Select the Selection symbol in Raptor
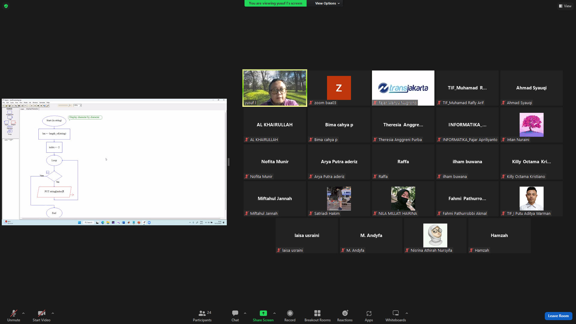The height and width of the screenshot is (324, 576). pos(10,127)
